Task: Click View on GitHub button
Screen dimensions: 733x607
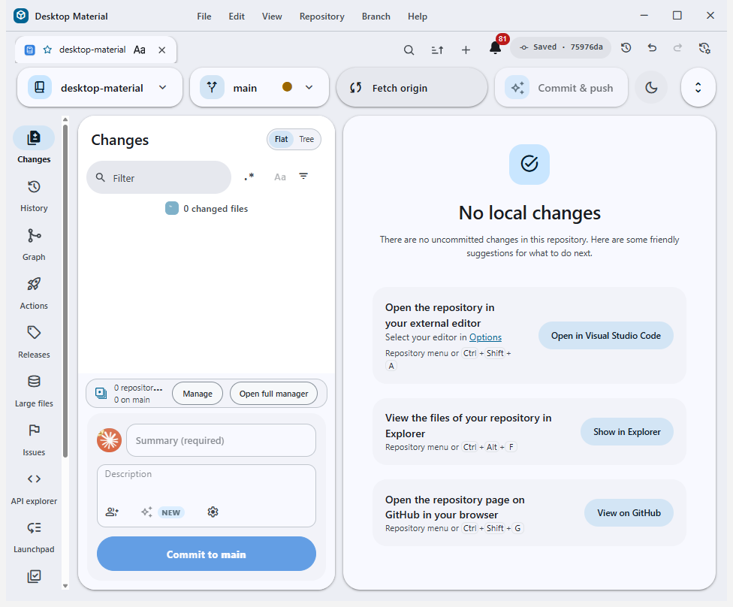Action: pyautogui.click(x=629, y=513)
